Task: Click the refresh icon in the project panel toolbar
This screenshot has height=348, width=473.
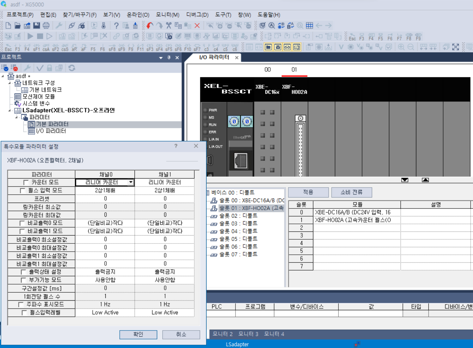Action: click(x=72, y=68)
